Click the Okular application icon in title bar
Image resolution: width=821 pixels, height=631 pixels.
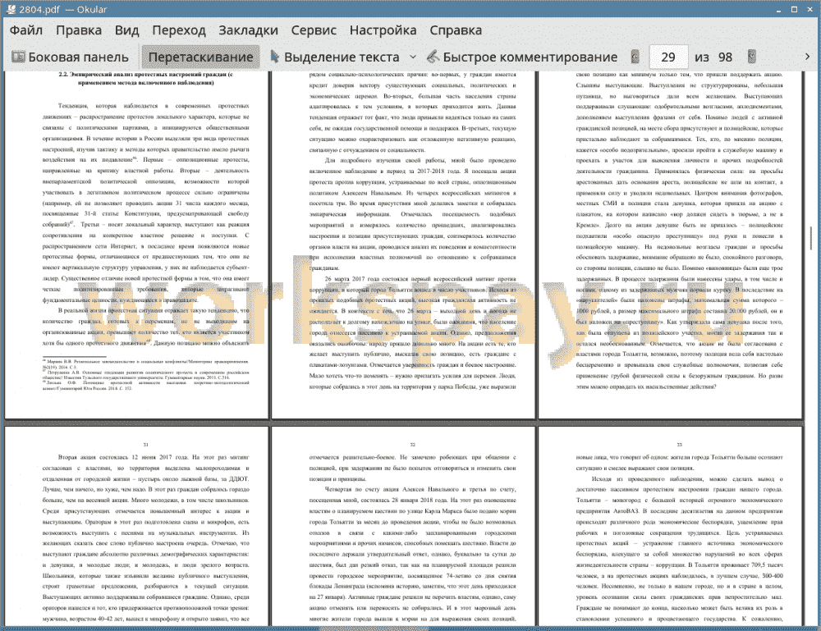tap(11, 9)
